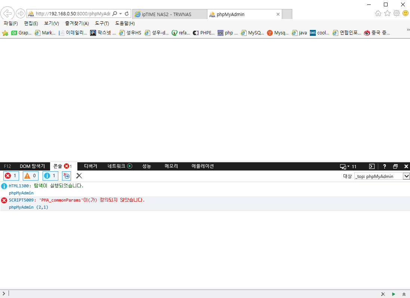This screenshot has height=298, width=410.
Task: Run the console script with green play
Action: 394,294
